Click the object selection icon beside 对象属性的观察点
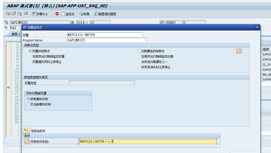 tap(239, 51)
